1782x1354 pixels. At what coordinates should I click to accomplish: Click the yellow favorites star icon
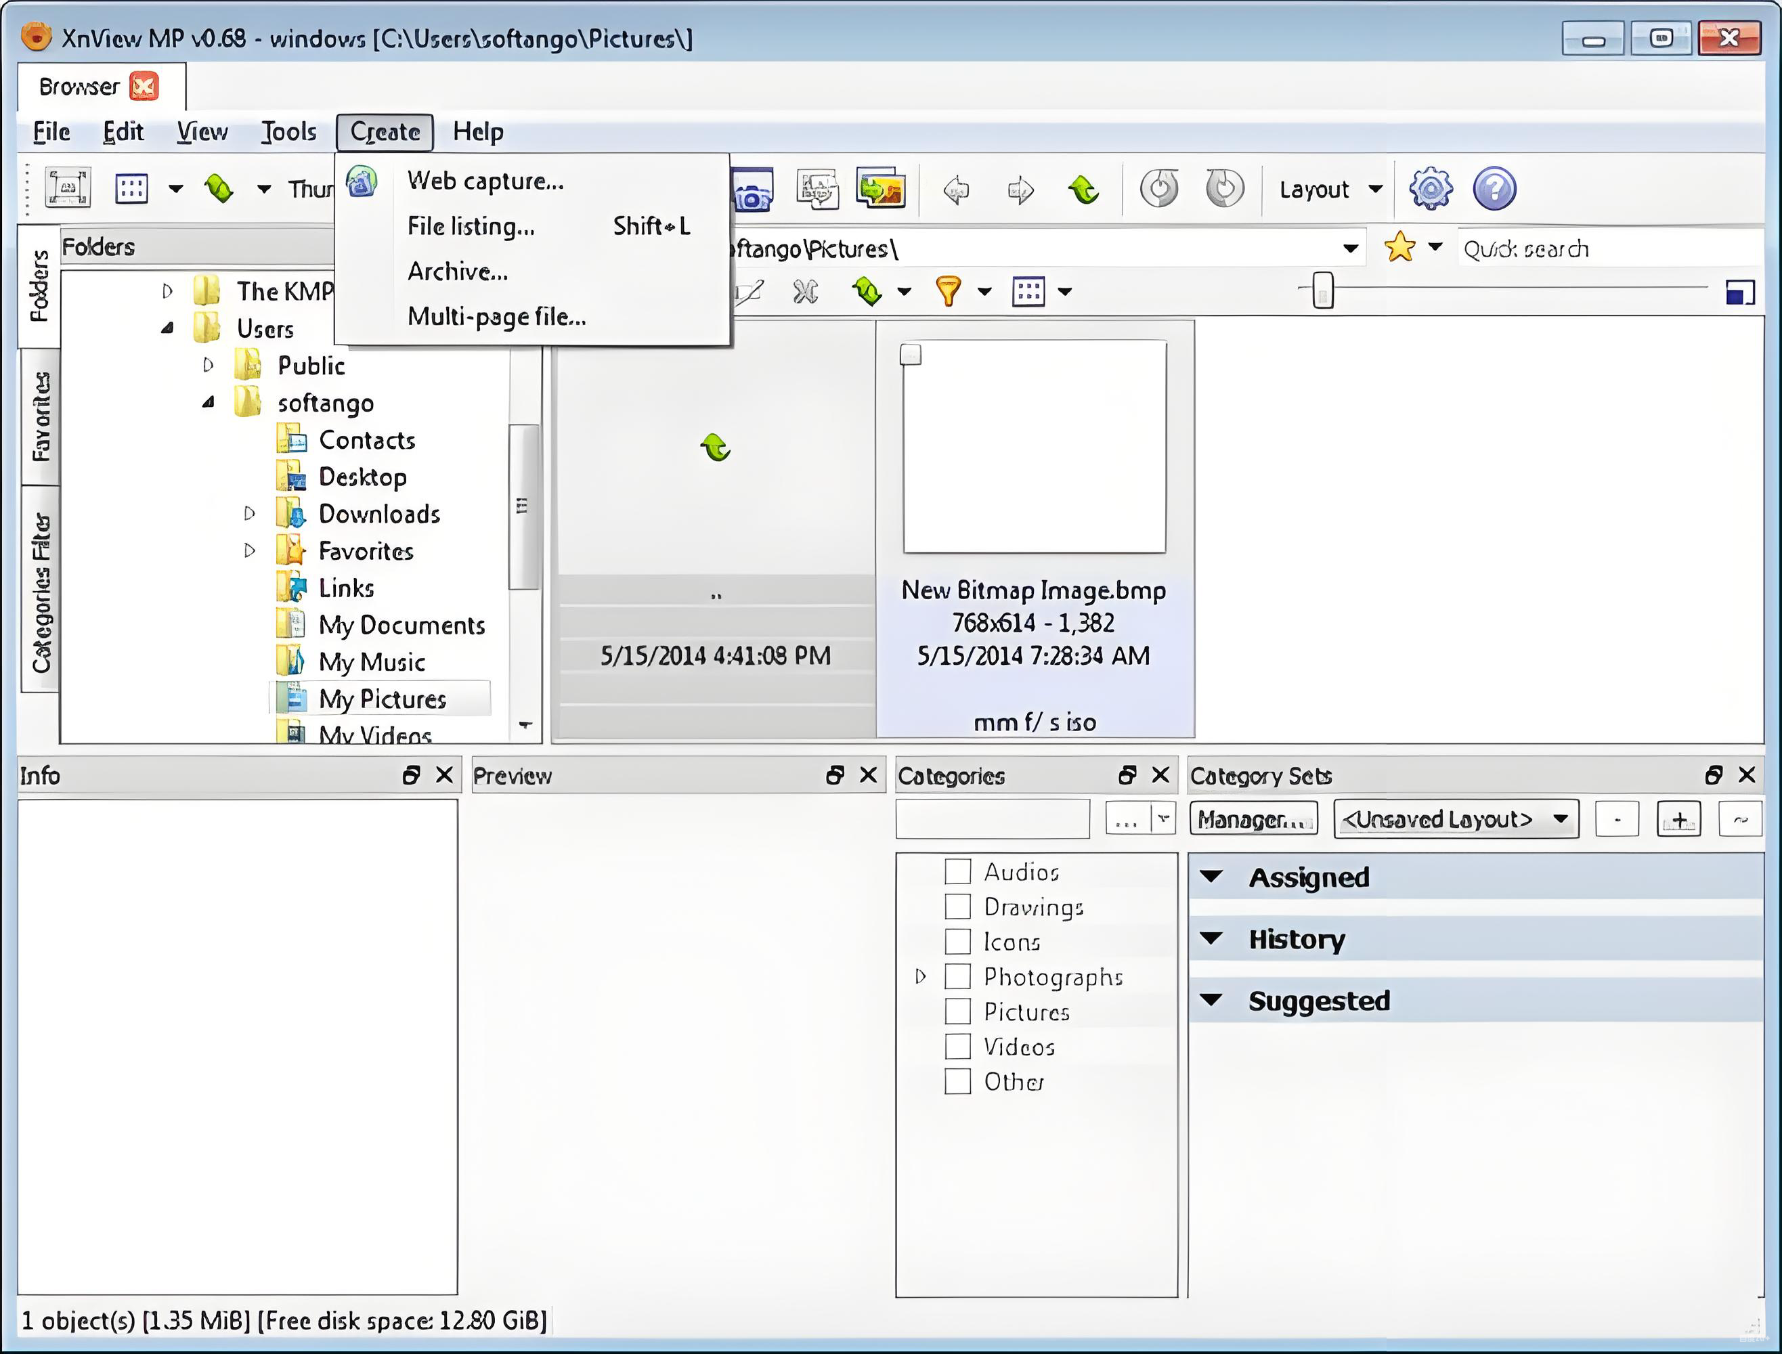pos(1399,247)
